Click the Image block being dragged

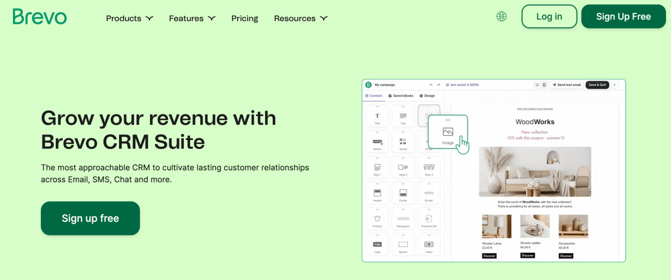pos(448,133)
